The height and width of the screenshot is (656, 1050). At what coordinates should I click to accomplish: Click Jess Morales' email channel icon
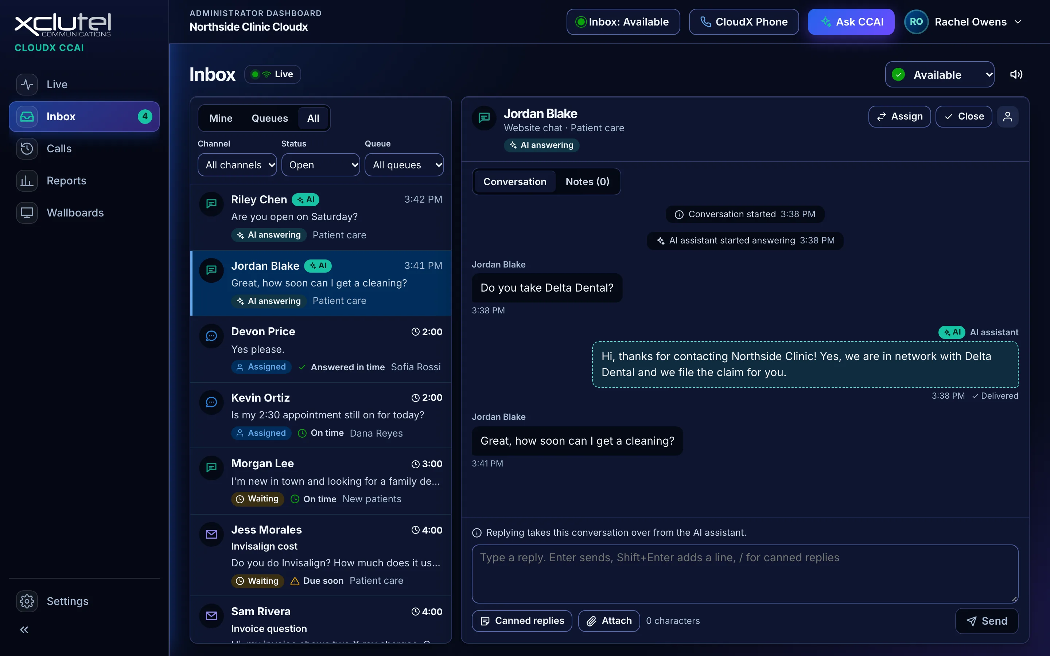point(211,534)
